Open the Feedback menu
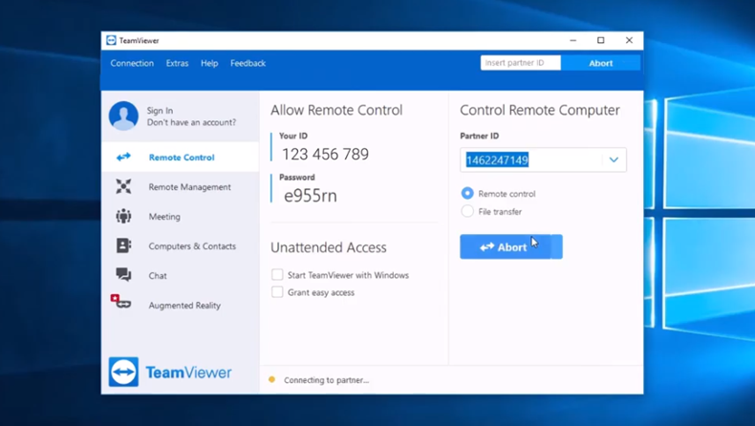 (248, 63)
